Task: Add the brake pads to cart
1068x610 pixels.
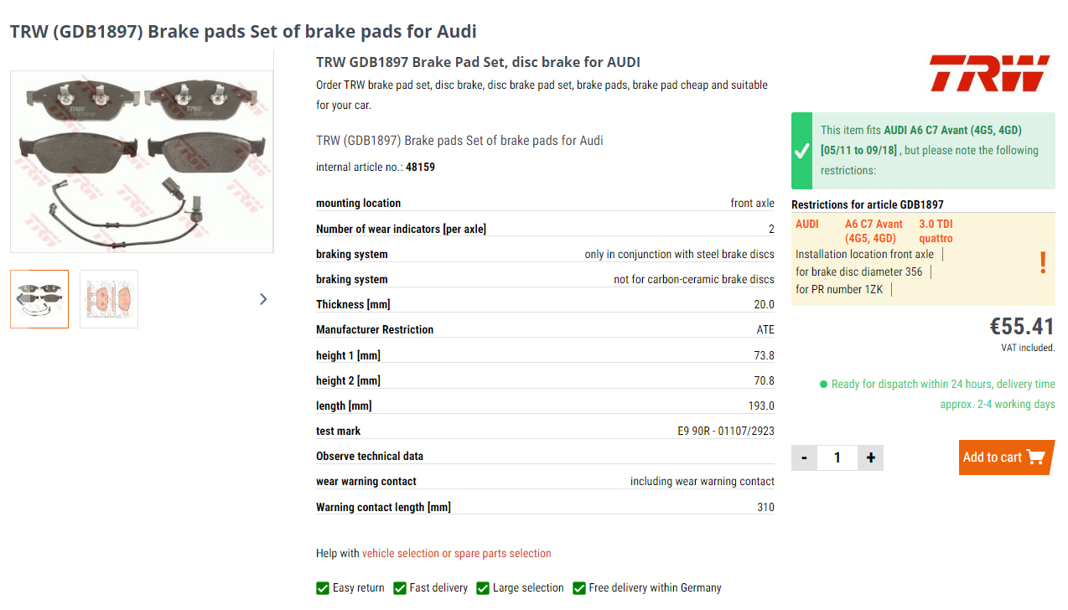Action: 1006,457
